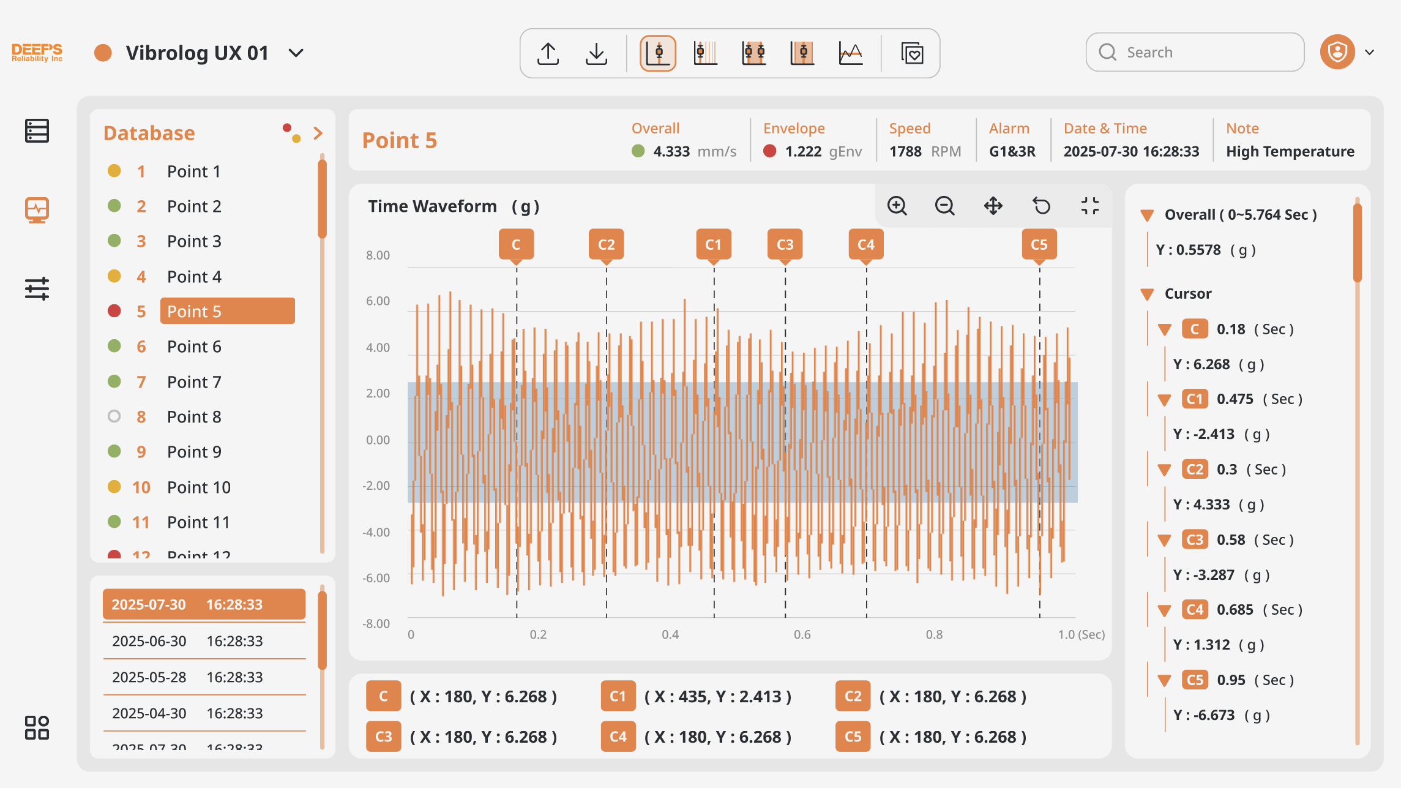Zoom out on the time waveform

(x=945, y=206)
